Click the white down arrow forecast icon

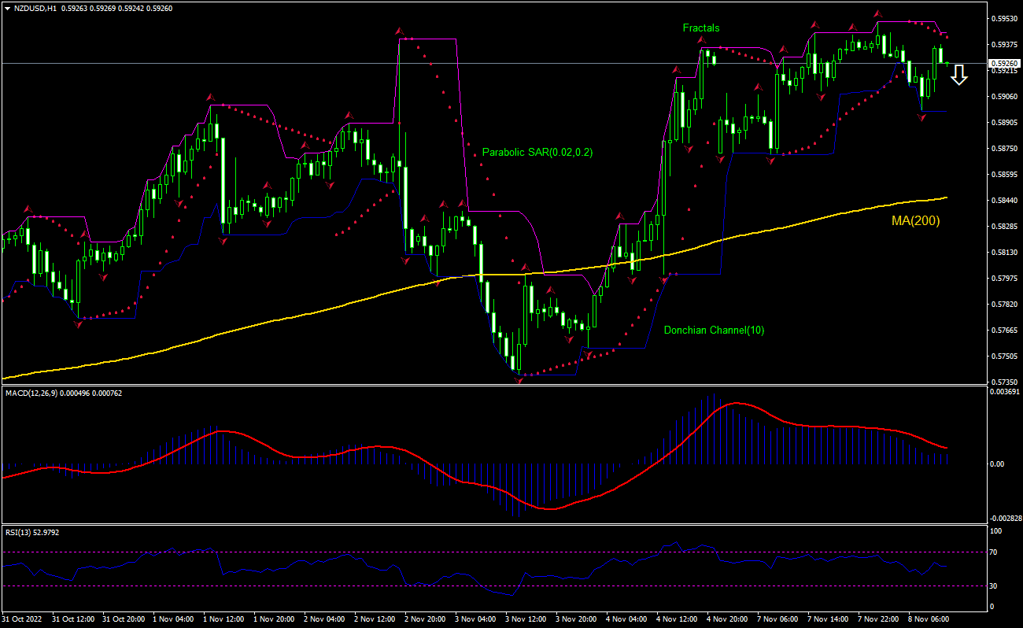958,76
